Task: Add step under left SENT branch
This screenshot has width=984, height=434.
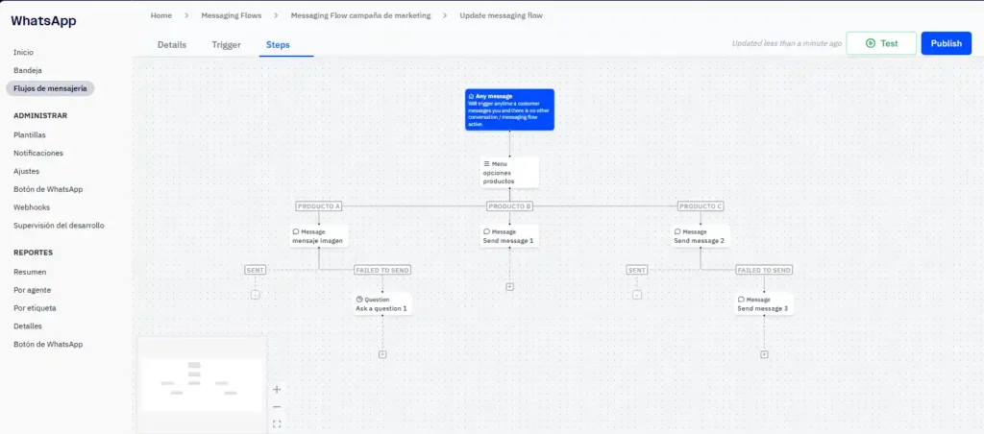Action: [x=256, y=294]
